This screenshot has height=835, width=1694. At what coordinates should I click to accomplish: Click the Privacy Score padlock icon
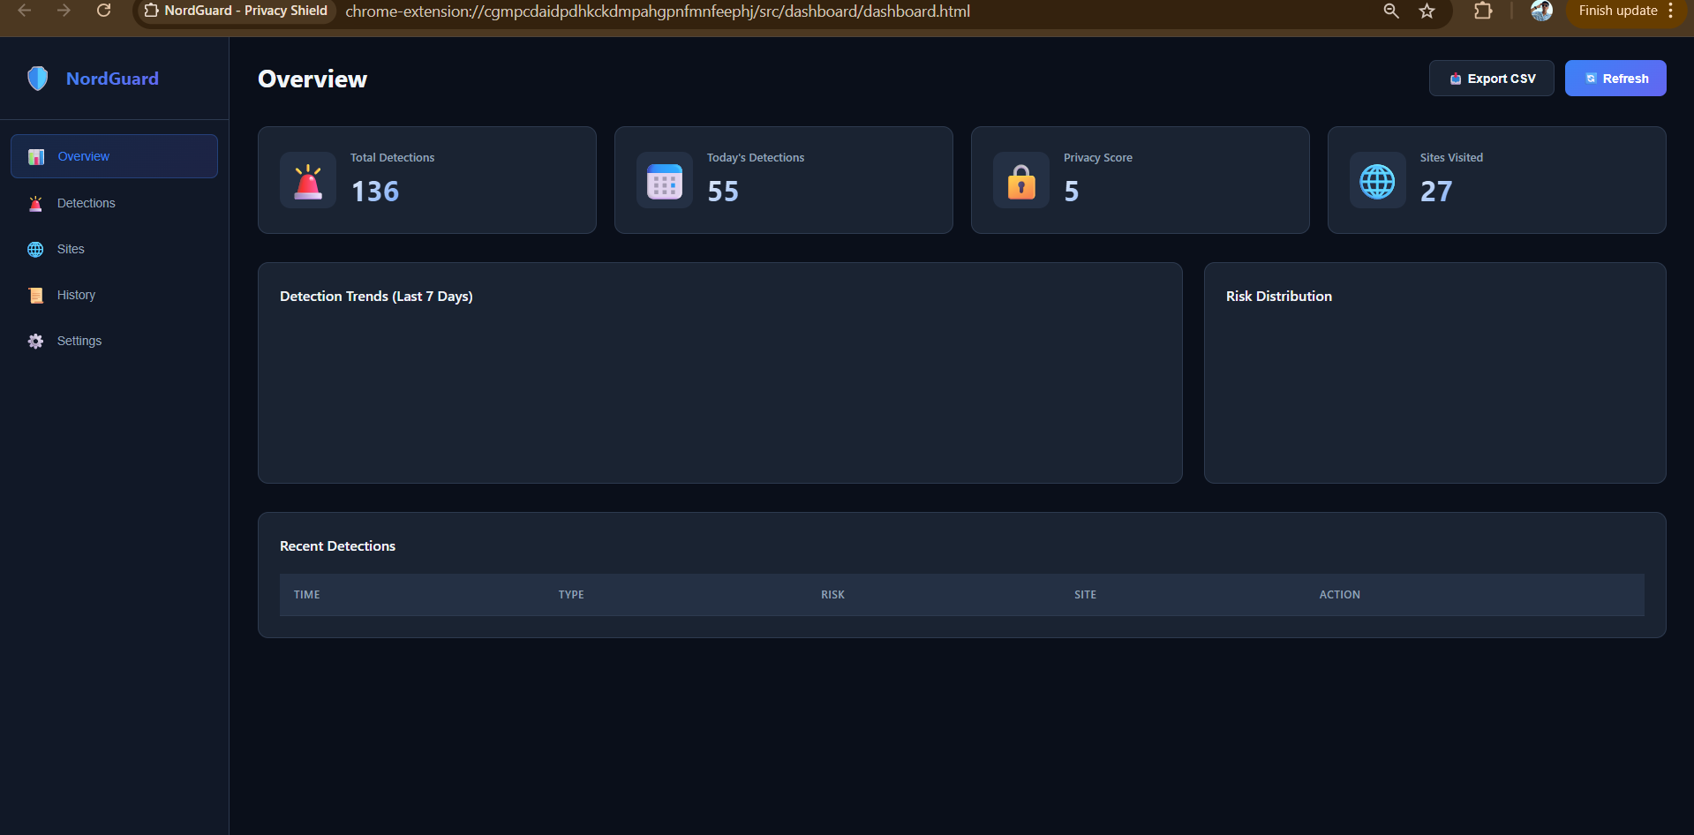1021,181
